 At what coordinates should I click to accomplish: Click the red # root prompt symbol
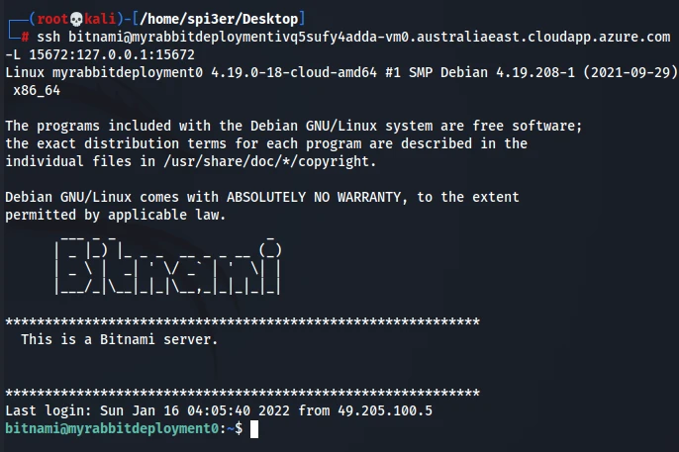pos(26,36)
